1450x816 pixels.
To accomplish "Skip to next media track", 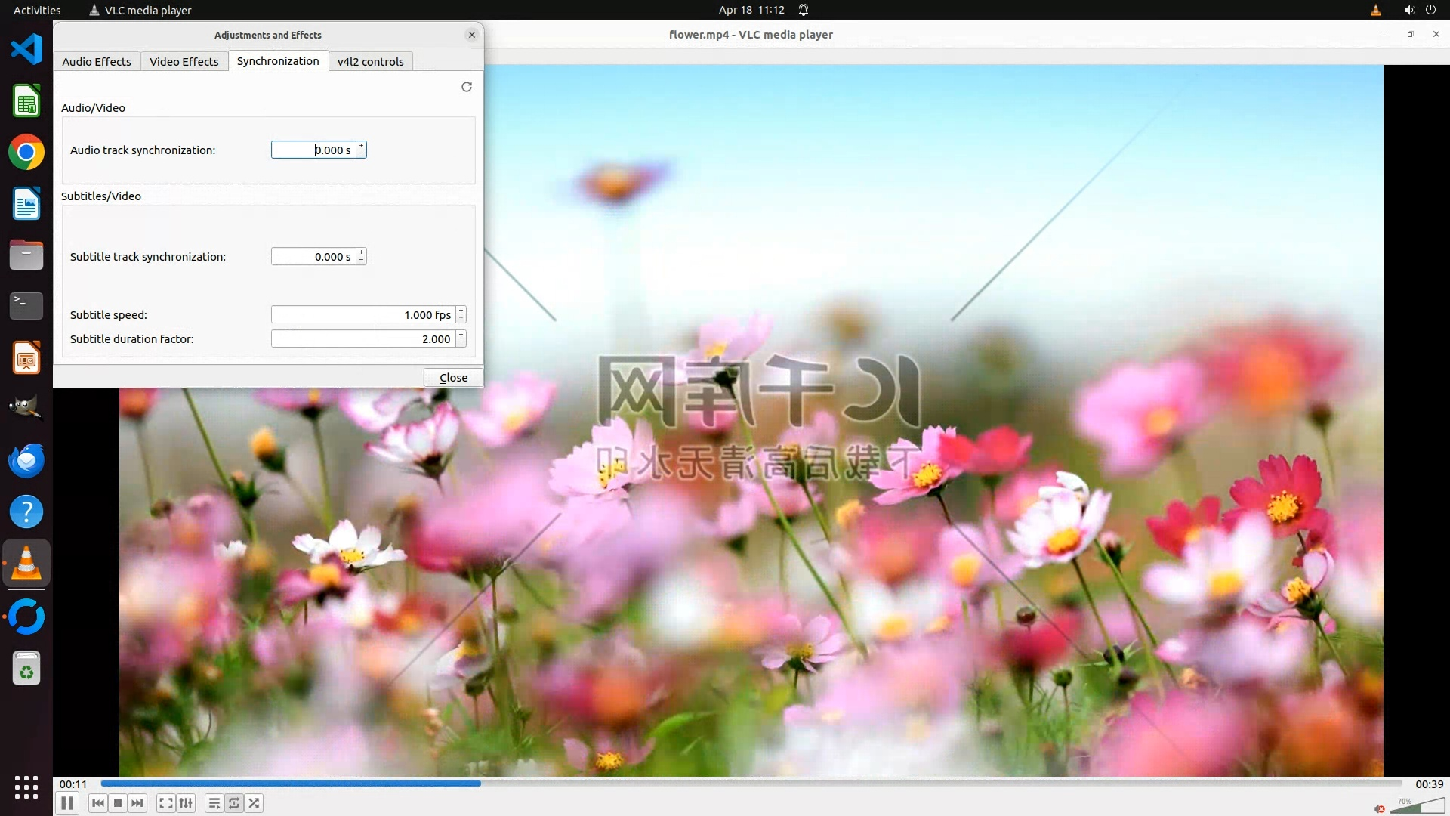I will coord(137,803).
